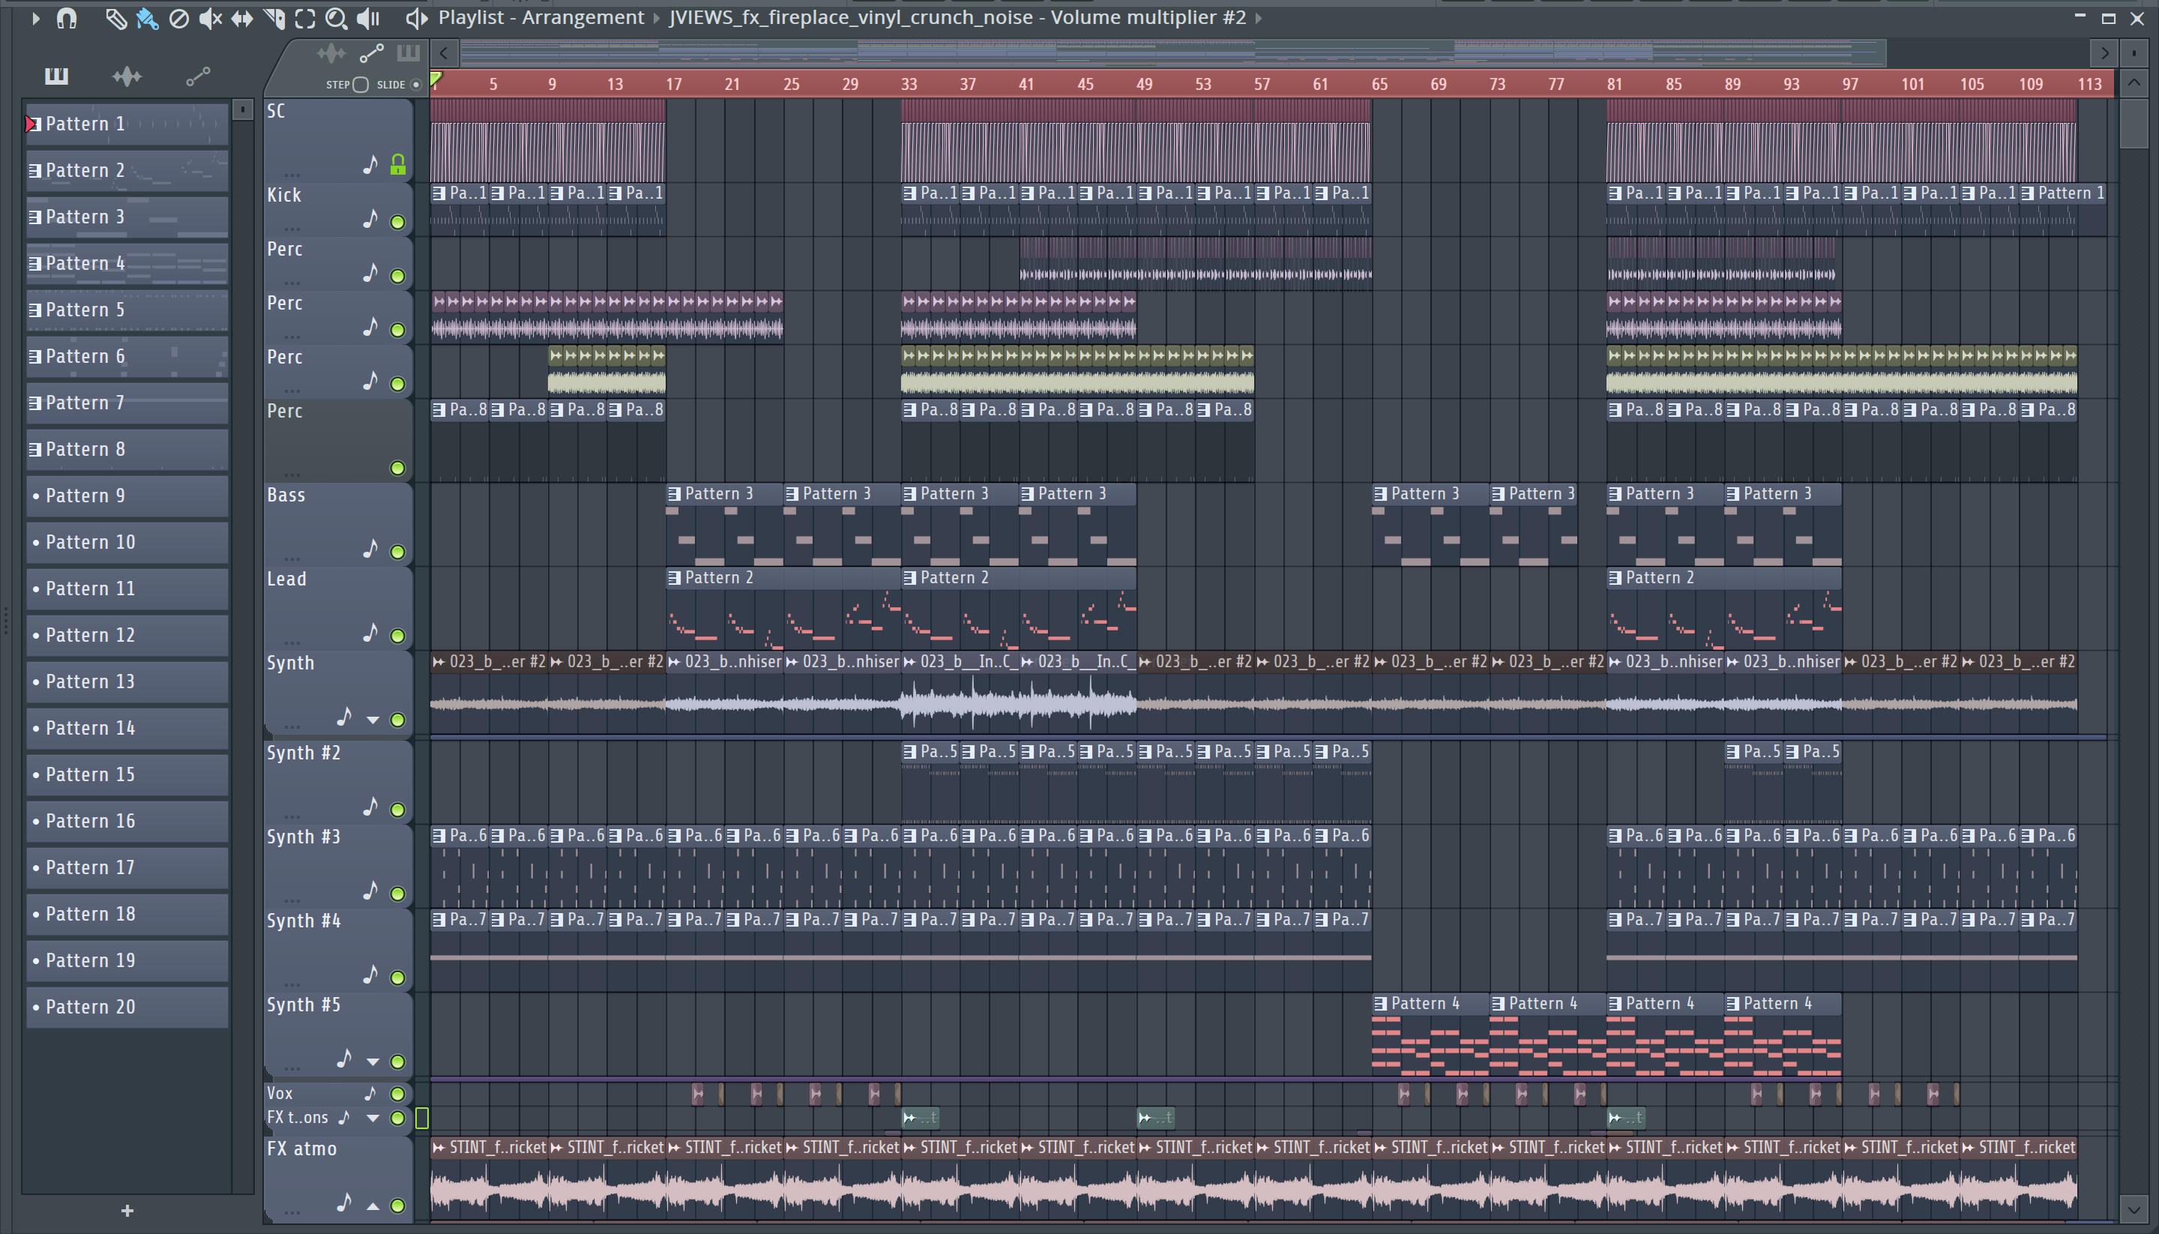The image size is (2159, 1234).
Task: Toggle the magnet snap tool
Action: pos(66,18)
